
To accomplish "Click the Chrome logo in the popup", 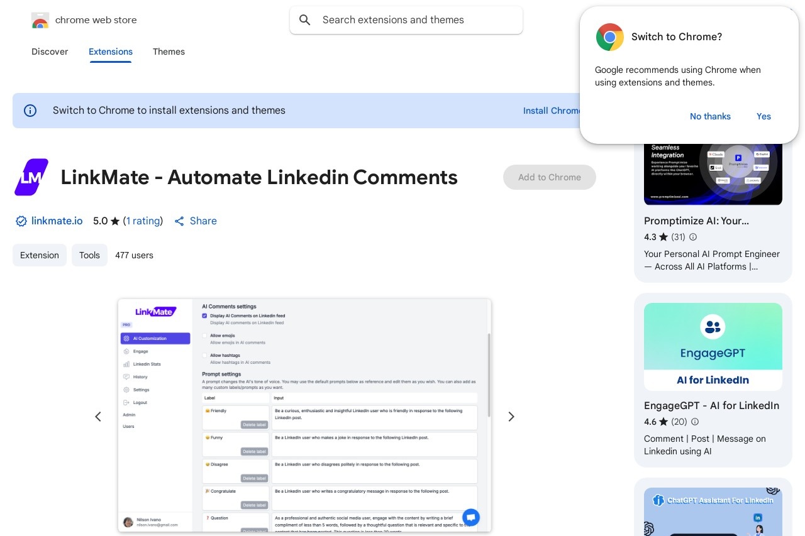I will [x=609, y=37].
